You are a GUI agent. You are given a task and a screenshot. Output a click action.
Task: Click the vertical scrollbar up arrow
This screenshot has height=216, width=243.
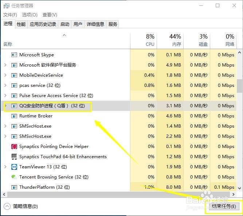(240, 53)
